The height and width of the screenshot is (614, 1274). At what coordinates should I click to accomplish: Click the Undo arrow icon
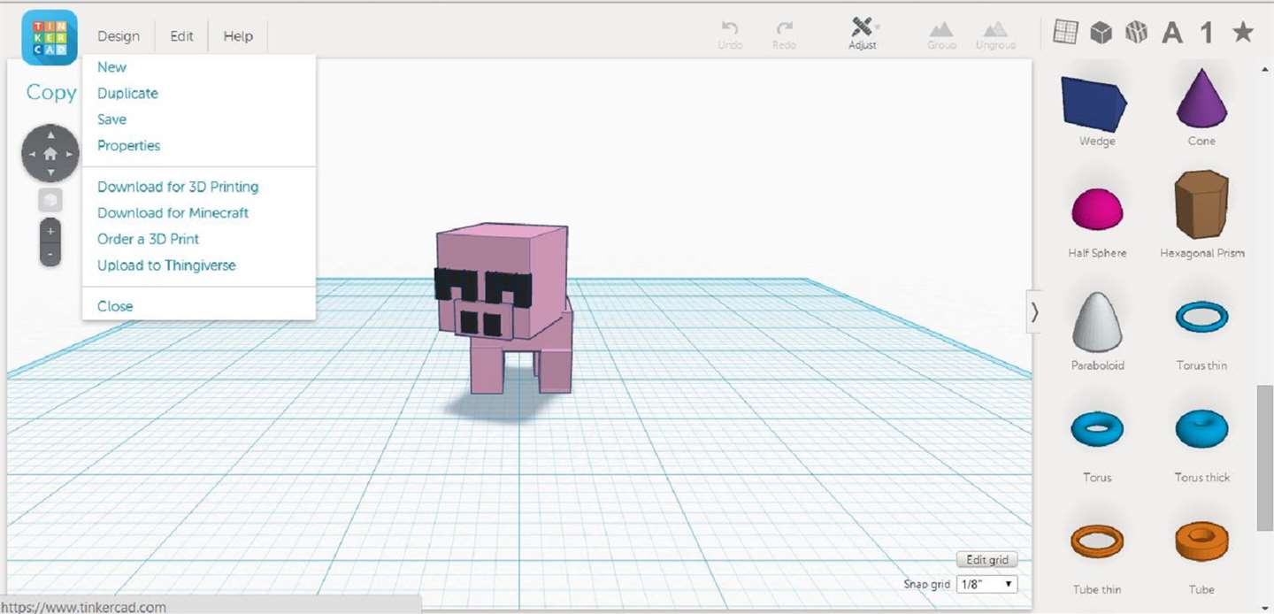(730, 28)
